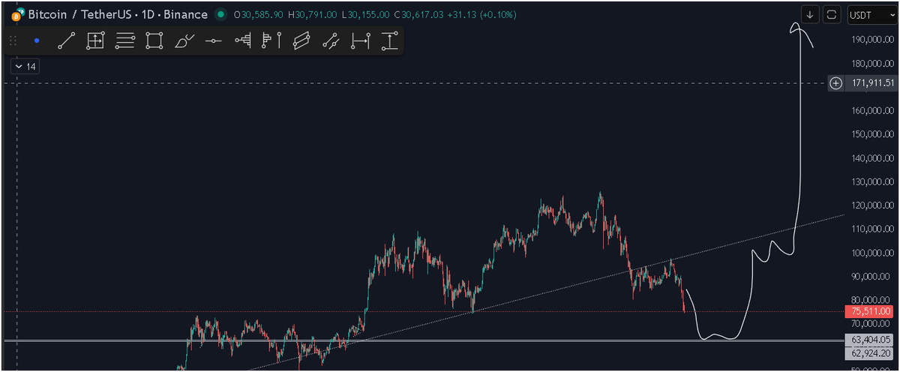Activate the brush drawing tool
This screenshot has height=372, width=900.
pos(184,41)
